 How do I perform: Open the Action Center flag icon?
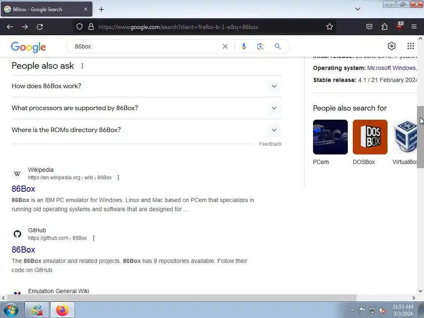[x=362, y=310]
